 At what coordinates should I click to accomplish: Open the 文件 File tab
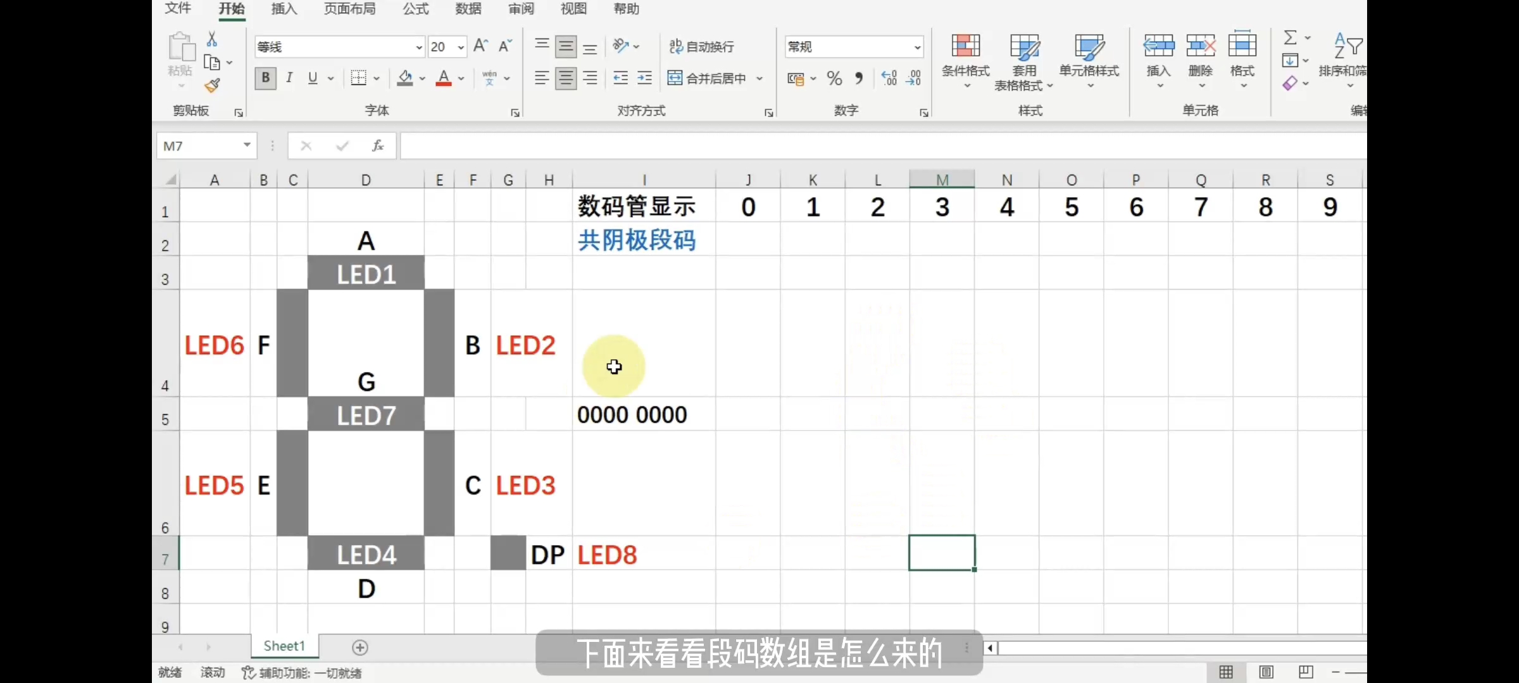pyautogui.click(x=178, y=8)
